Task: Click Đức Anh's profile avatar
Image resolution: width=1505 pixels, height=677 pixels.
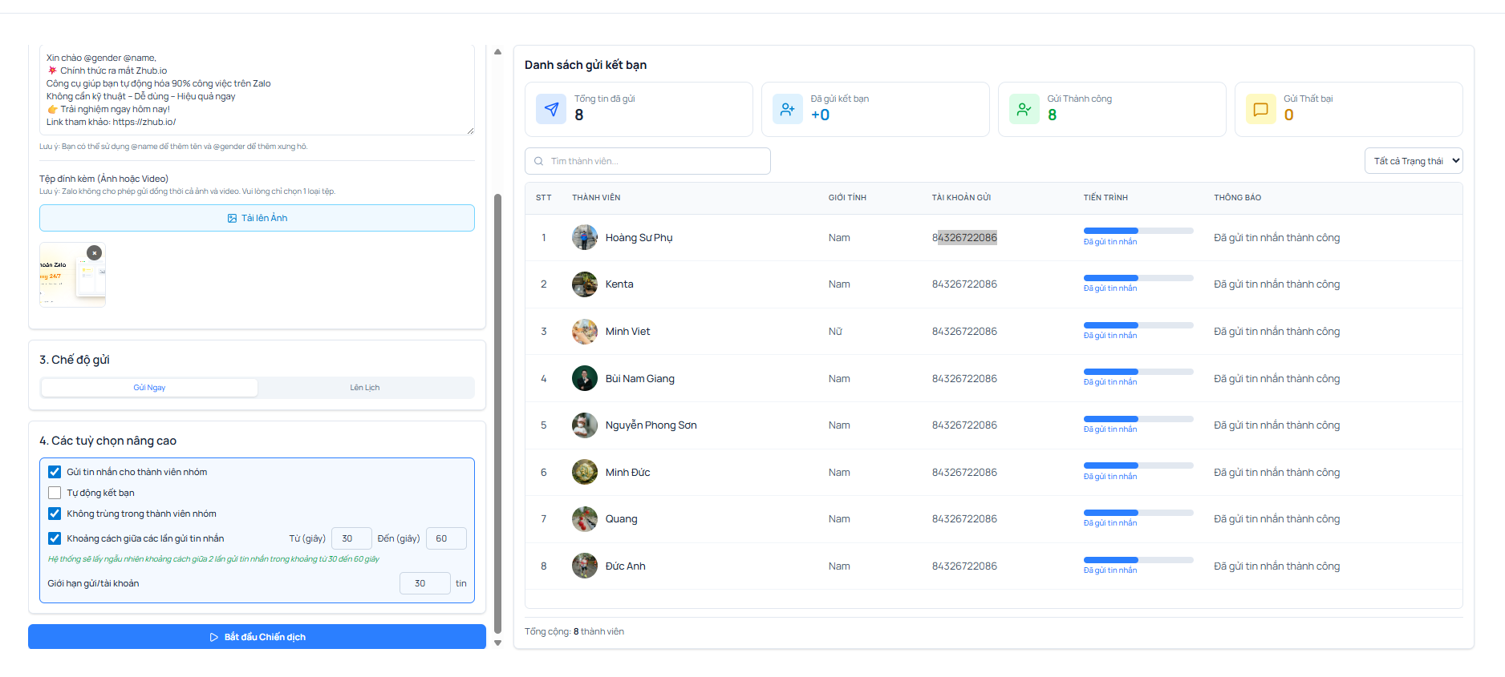Action: [x=584, y=566]
